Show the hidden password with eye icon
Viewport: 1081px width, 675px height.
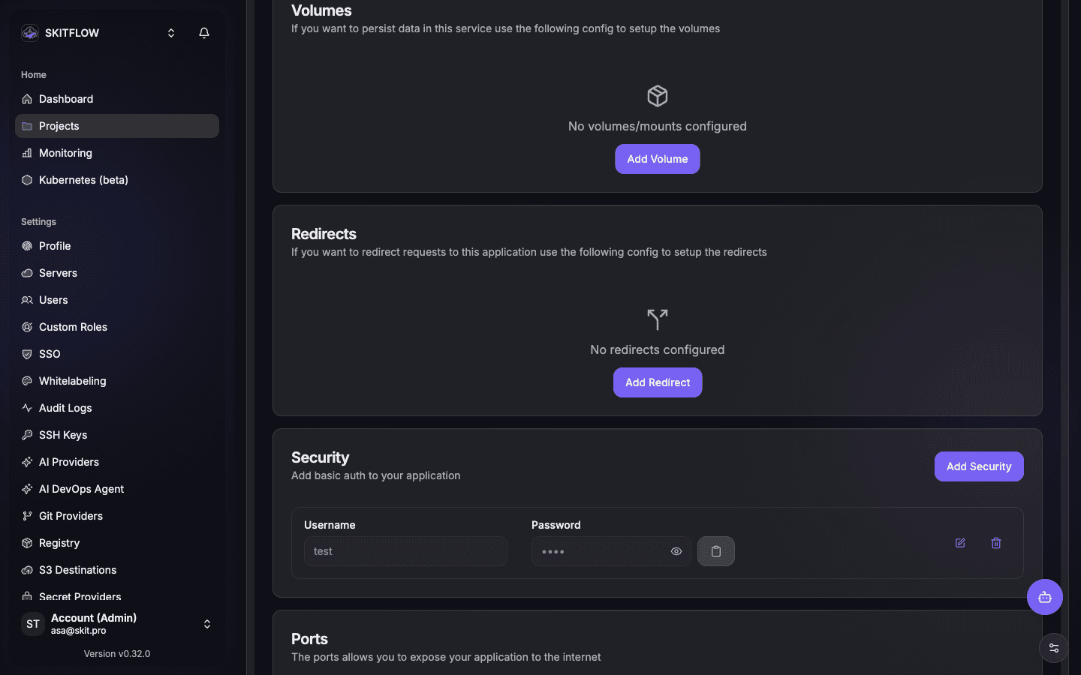(x=676, y=551)
